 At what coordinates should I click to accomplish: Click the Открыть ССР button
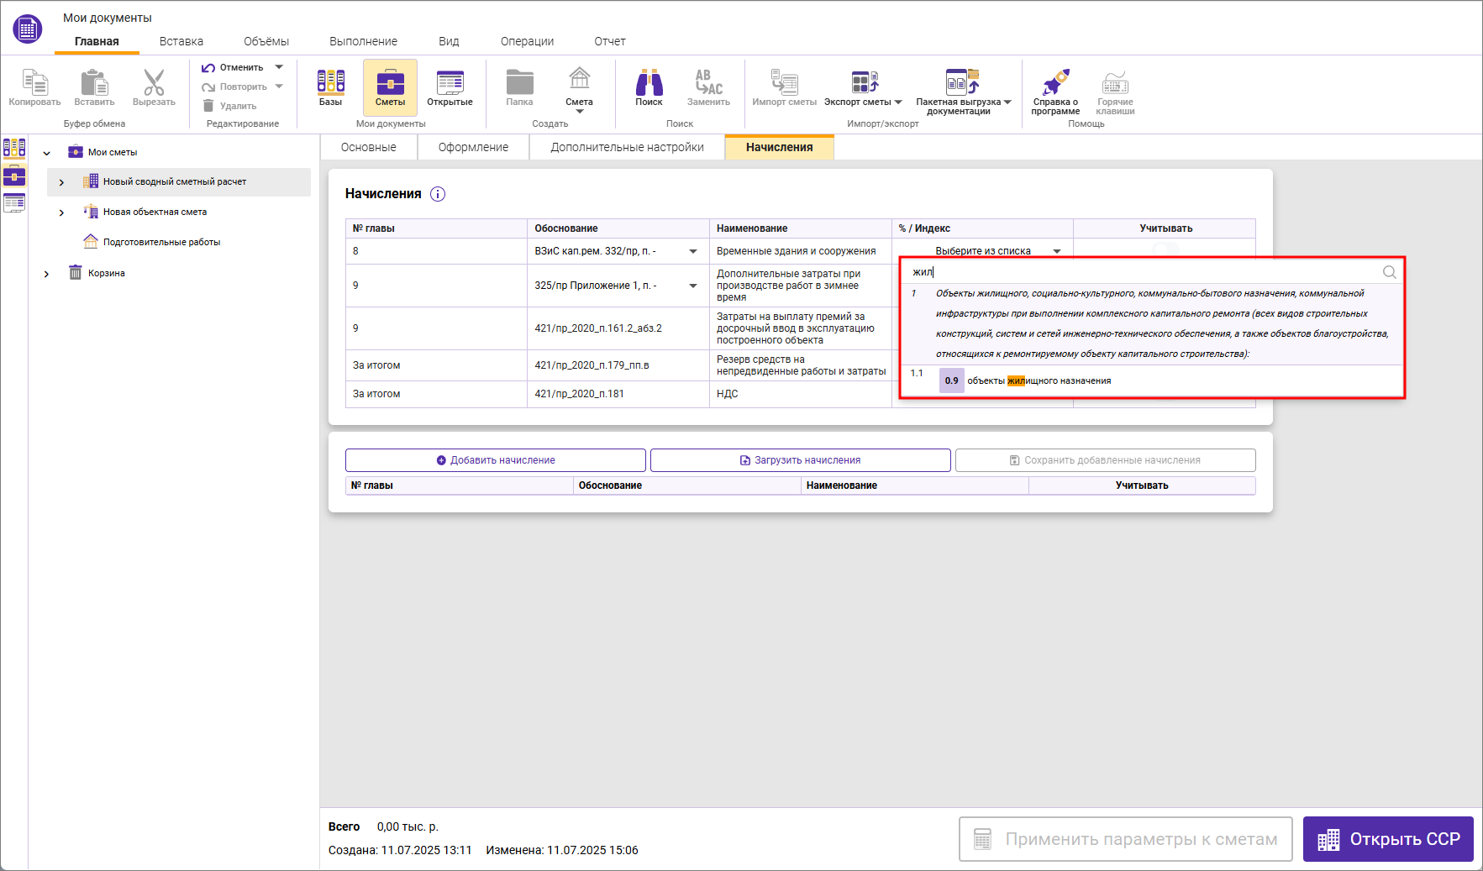click(x=1387, y=839)
